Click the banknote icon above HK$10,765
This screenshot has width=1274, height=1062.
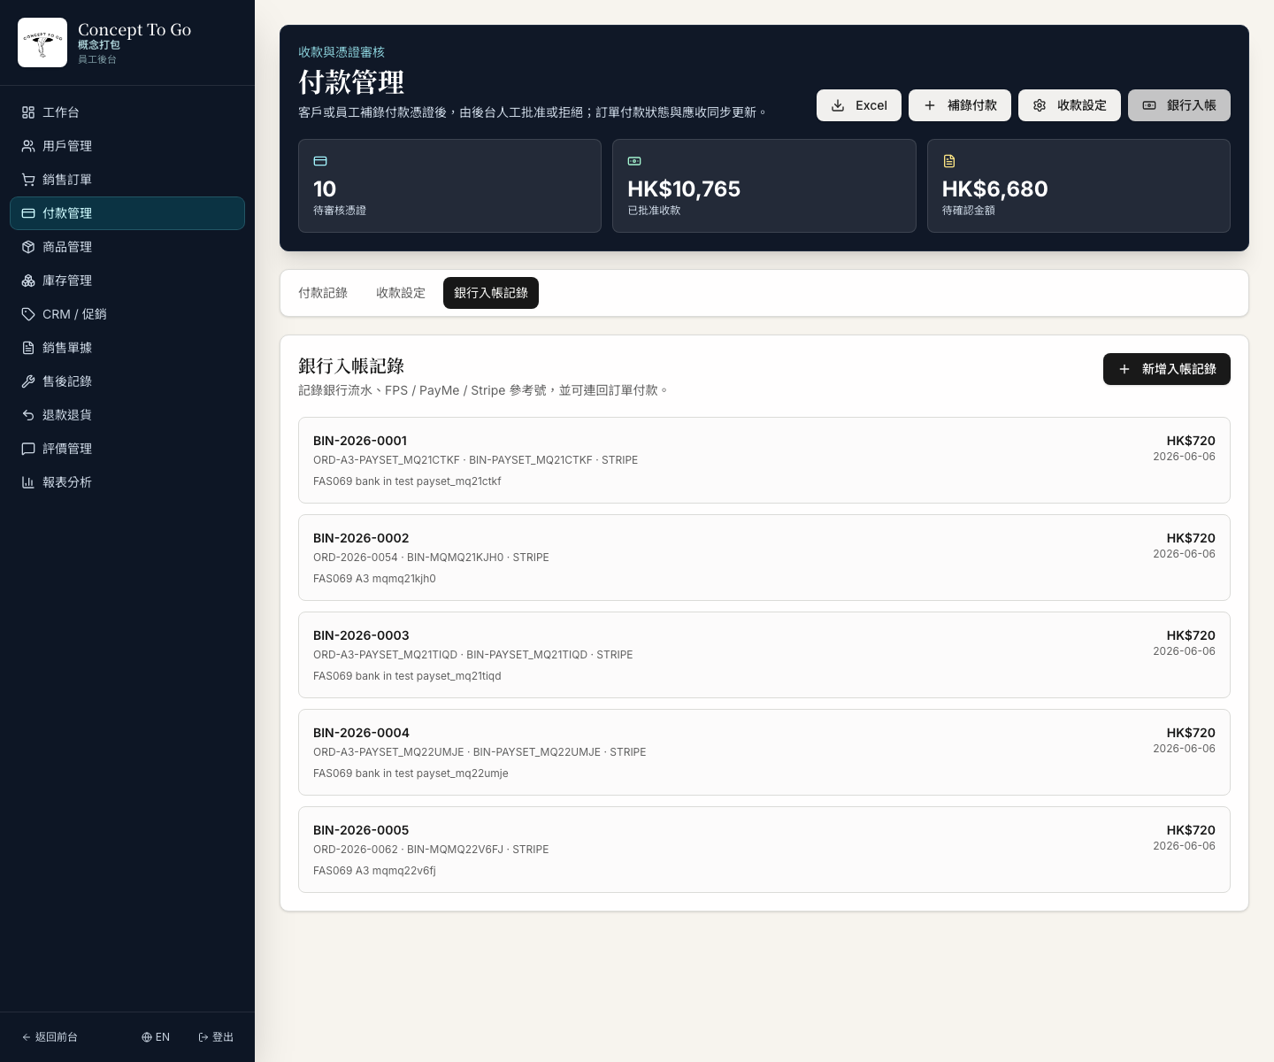634,161
